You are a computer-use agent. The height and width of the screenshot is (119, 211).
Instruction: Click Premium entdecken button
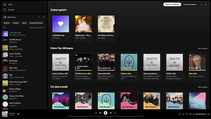[172, 4]
